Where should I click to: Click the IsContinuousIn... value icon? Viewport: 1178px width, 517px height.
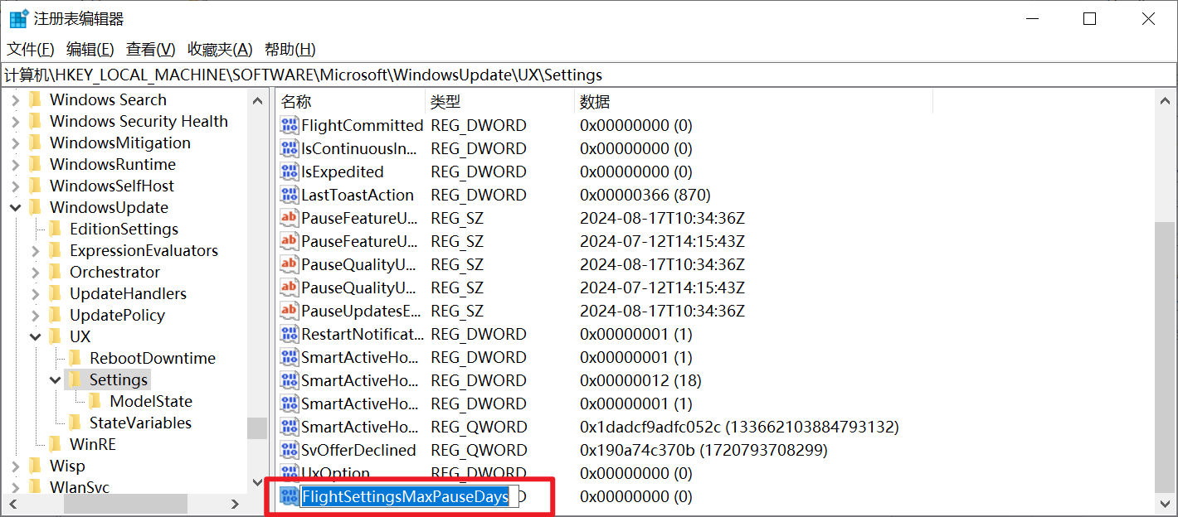pos(289,148)
